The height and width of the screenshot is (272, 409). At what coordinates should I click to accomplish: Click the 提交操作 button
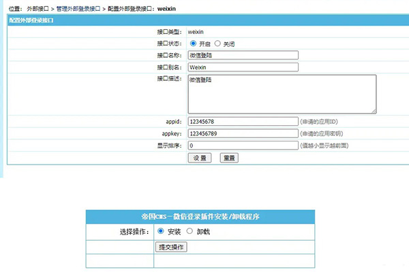click(x=171, y=247)
